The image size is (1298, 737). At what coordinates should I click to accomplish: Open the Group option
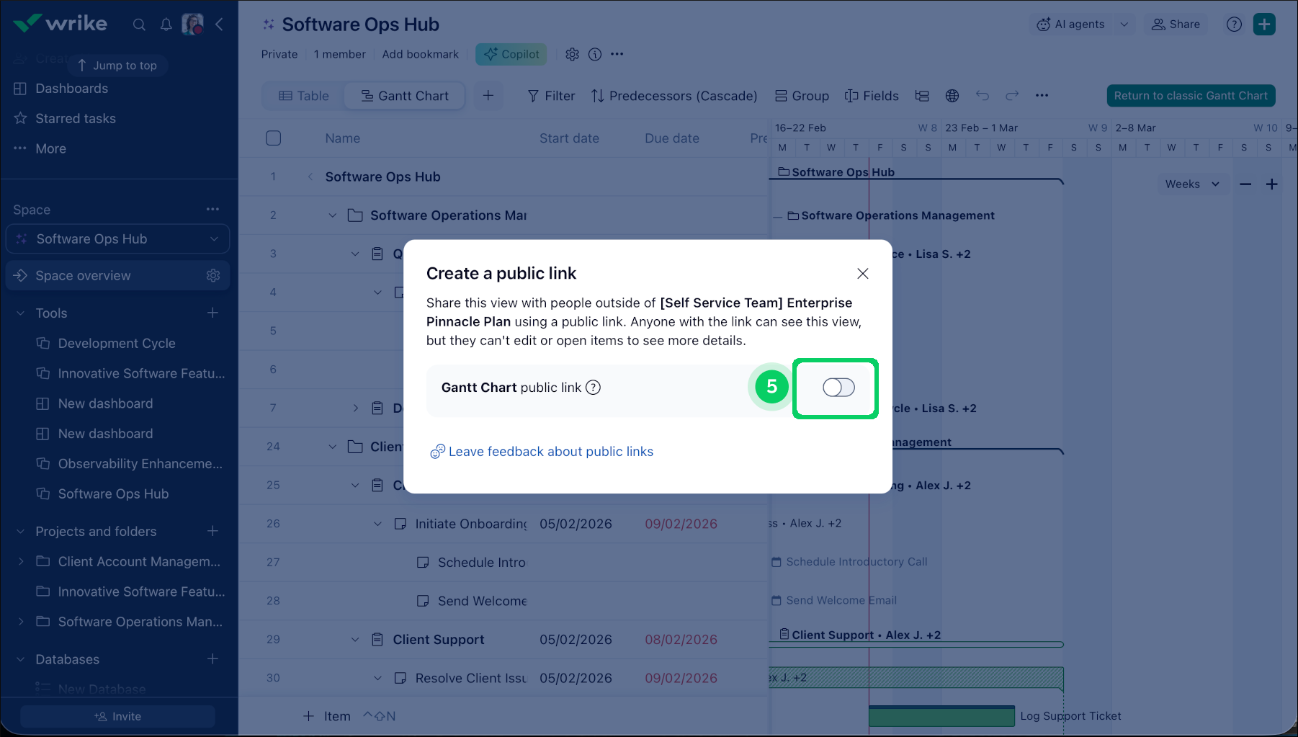(x=802, y=96)
